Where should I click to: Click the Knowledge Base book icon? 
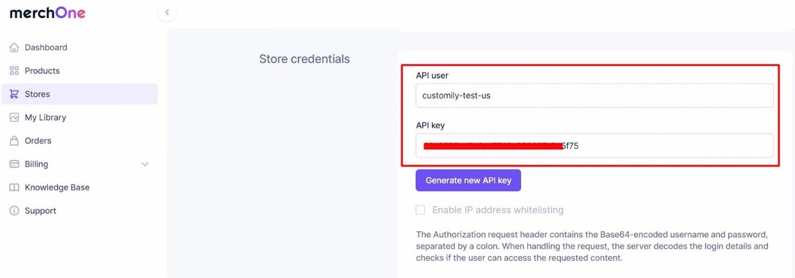click(14, 187)
